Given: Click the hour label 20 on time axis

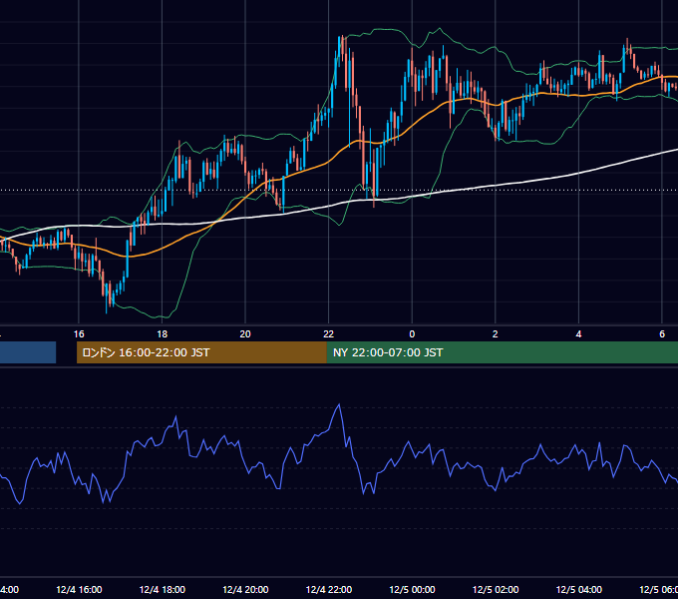Looking at the screenshot, I should point(245,334).
